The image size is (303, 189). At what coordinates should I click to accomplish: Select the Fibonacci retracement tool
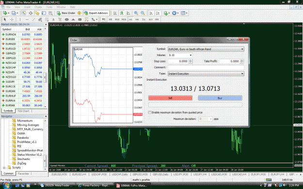pyautogui.click(x=47, y=19)
